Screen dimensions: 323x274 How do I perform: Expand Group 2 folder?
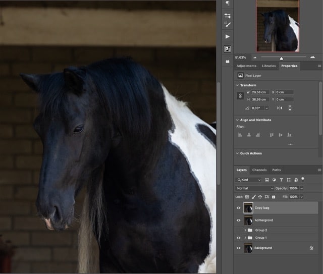[x=245, y=230]
